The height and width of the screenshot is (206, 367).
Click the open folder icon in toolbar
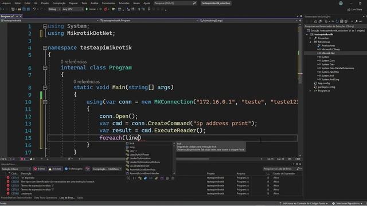point(19,9)
